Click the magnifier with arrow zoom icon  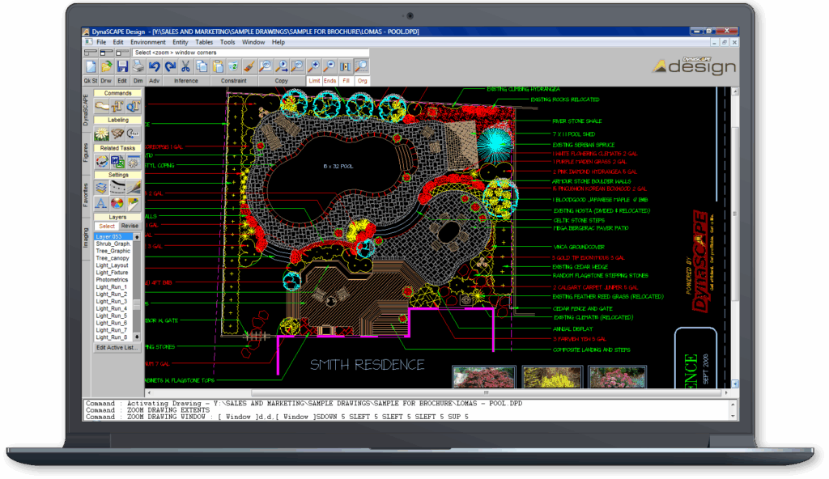[x=281, y=66]
